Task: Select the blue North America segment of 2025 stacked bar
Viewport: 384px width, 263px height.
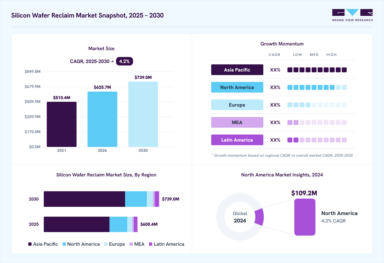Action: pyautogui.click(x=118, y=224)
